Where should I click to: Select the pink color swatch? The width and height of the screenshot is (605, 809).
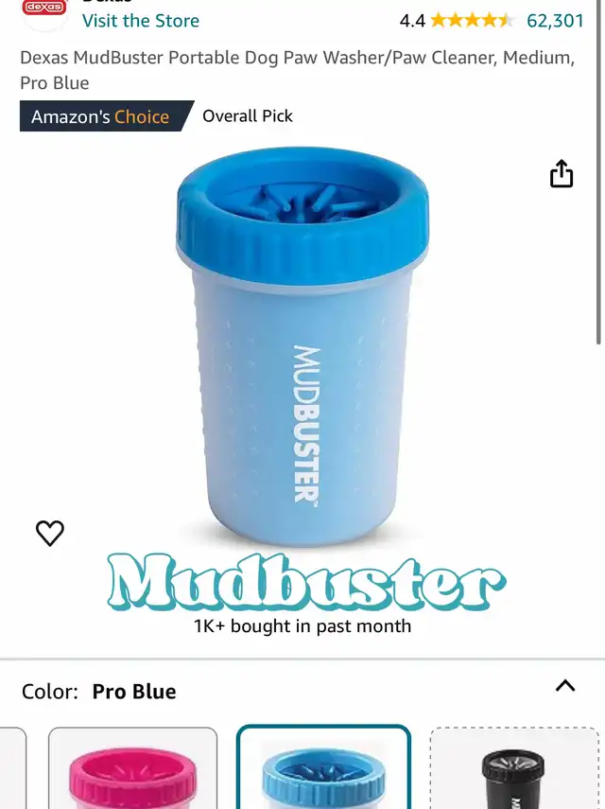click(x=133, y=768)
